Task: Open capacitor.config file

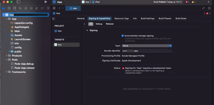Action: (24, 23)
